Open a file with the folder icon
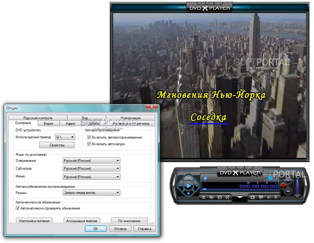Screen dimensions: 314x243 (211, 197)
